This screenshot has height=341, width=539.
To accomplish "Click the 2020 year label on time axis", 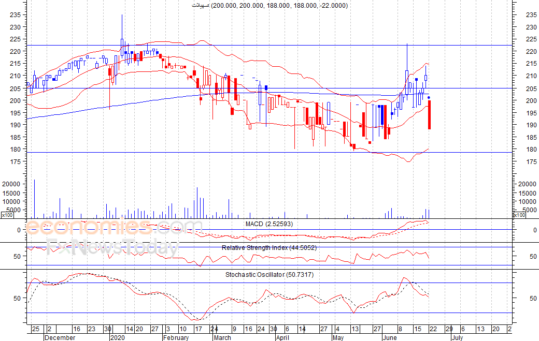I will 118,337.
